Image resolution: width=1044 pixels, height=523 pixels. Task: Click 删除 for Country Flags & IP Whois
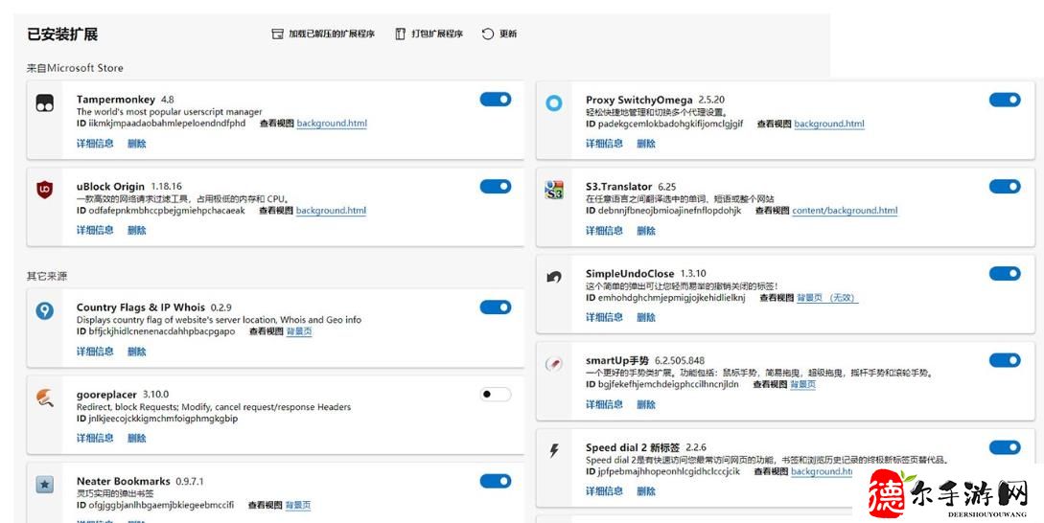click(x=137, y=352)
